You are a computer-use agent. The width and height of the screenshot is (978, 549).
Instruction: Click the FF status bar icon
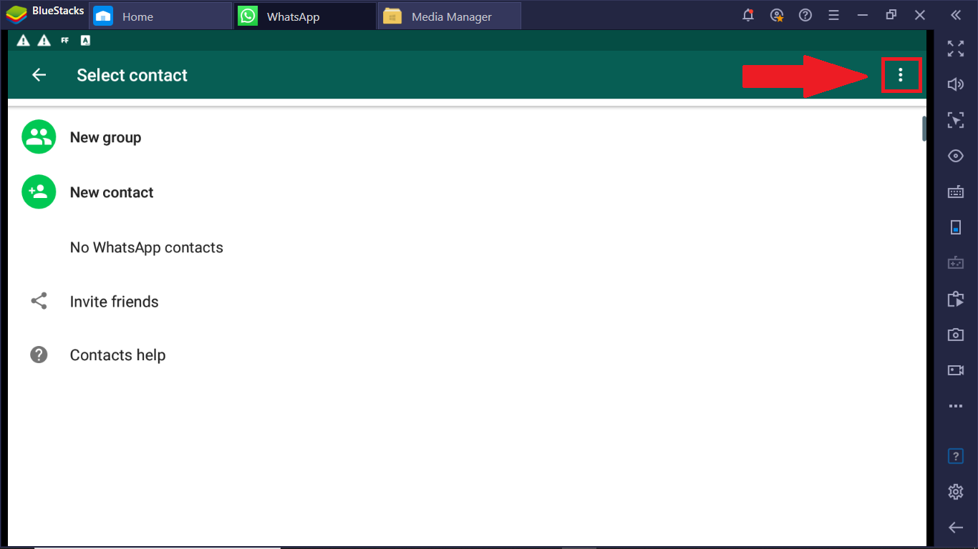(65, 41)
